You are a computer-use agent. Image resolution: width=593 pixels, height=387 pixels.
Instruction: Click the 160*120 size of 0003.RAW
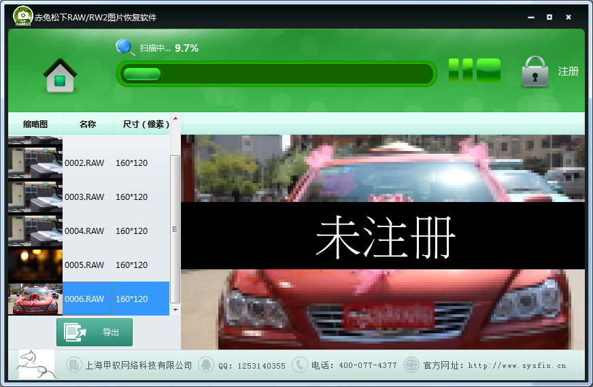pyautogui.click(x=132, y=197)
